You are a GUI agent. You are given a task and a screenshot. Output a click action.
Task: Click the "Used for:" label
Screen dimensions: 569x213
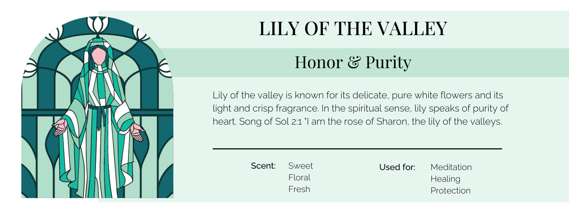point(397,167)
